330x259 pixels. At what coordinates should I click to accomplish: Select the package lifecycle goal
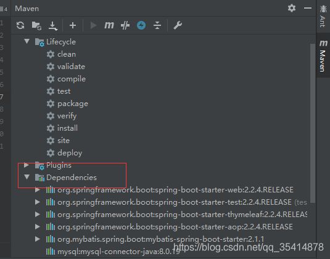coord(73,104)
